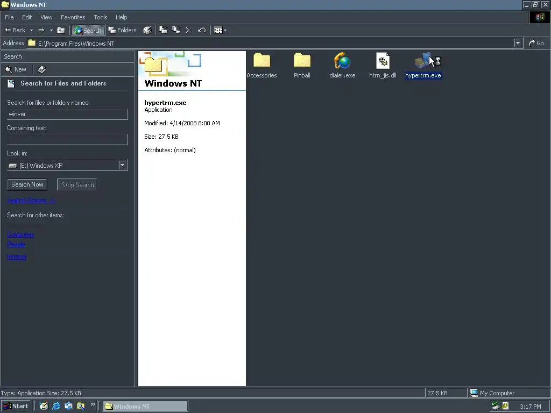Open the Favorites menu

tap(73, 17)
